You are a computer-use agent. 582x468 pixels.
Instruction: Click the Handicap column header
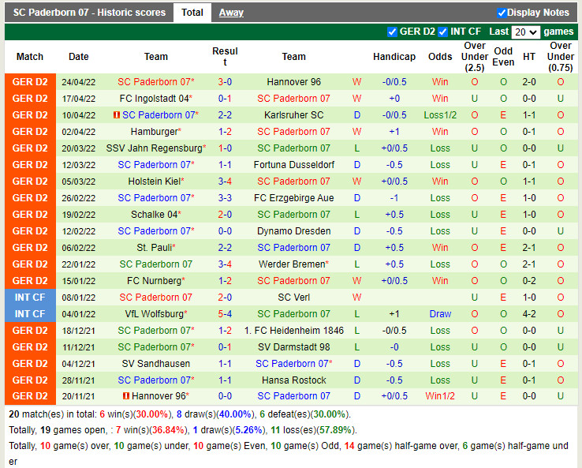(x=394, y=57)
